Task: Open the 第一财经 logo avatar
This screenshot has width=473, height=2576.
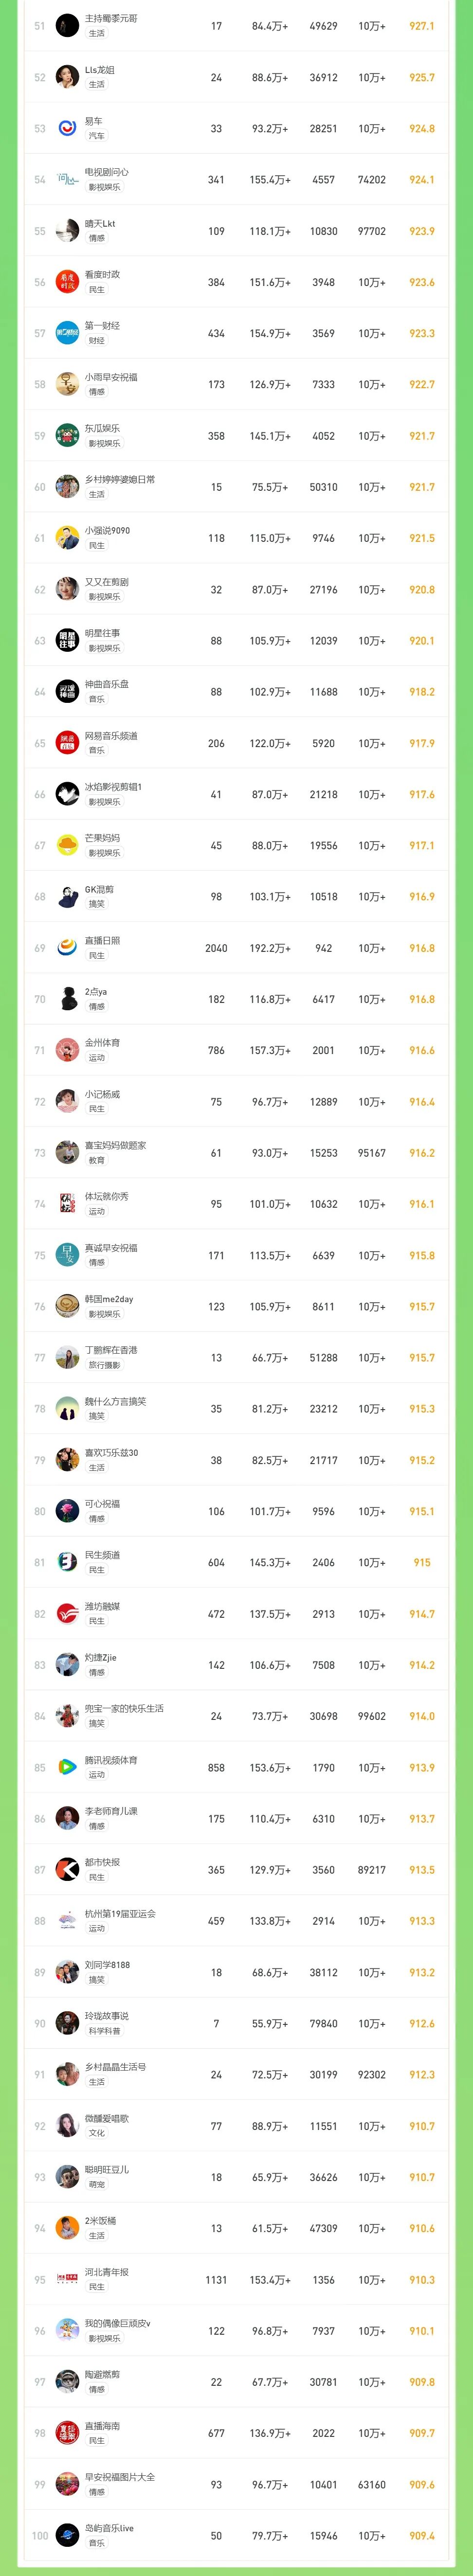Action: point(67,333)
